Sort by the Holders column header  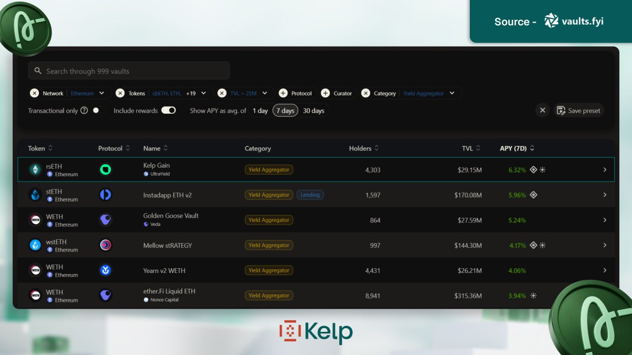364,148
